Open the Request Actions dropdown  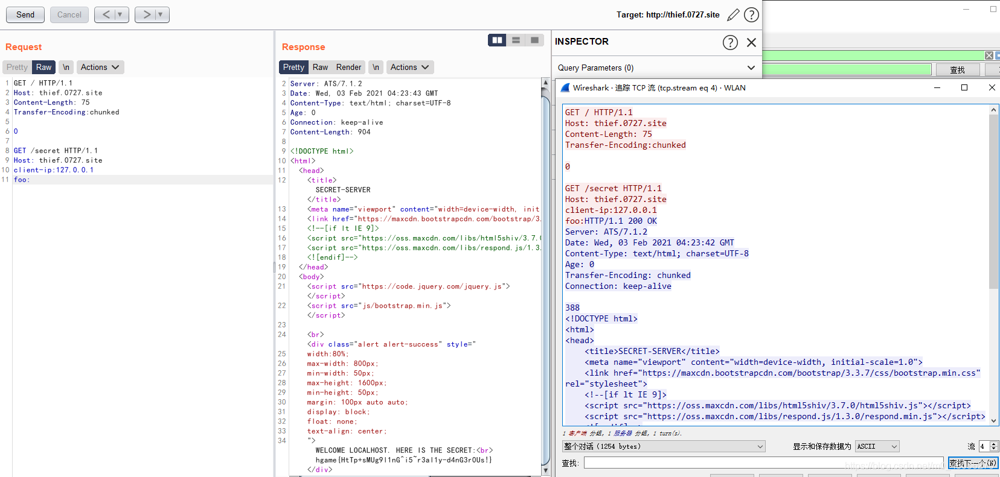coord(100,67)
